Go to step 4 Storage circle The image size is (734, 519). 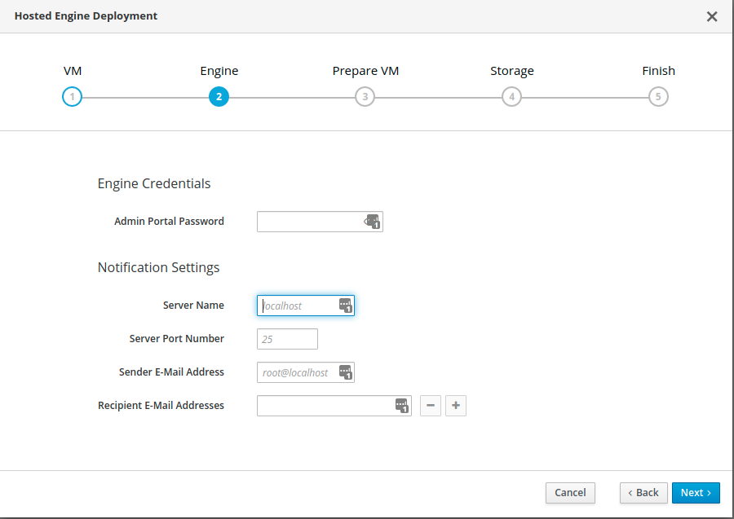click(x=511, y=97)
